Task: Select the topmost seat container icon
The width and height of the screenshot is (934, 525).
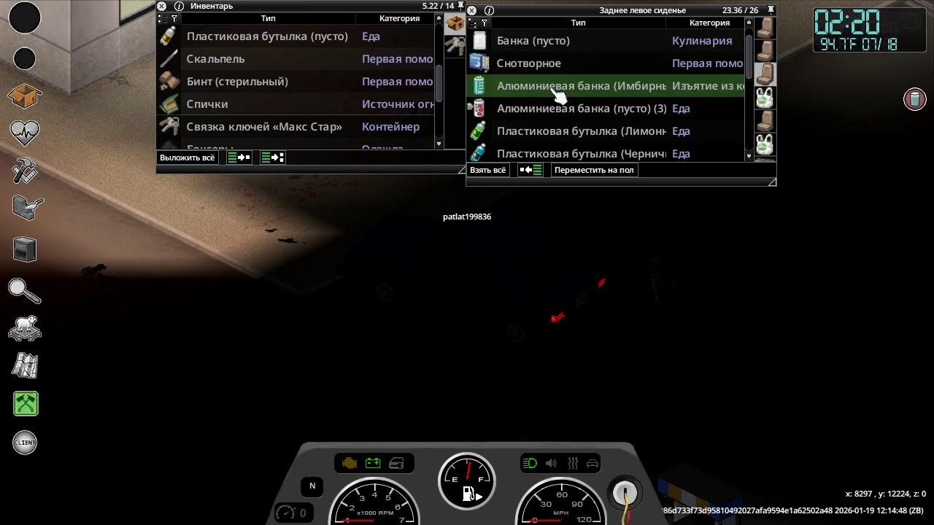Action: click(765, 28)
